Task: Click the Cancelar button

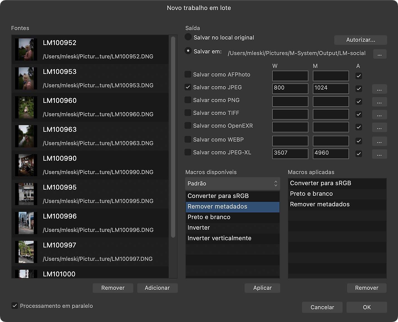Action: 322,307
